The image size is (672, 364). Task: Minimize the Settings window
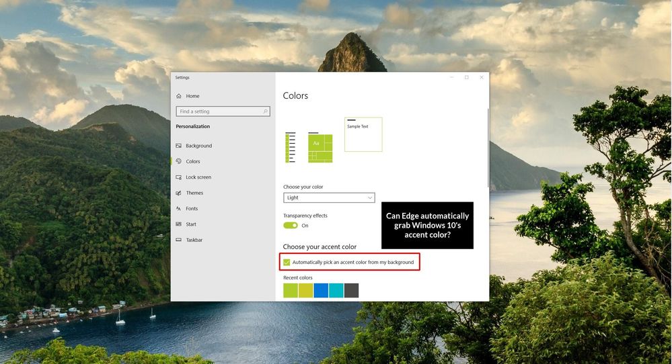[x=452, y=77]
